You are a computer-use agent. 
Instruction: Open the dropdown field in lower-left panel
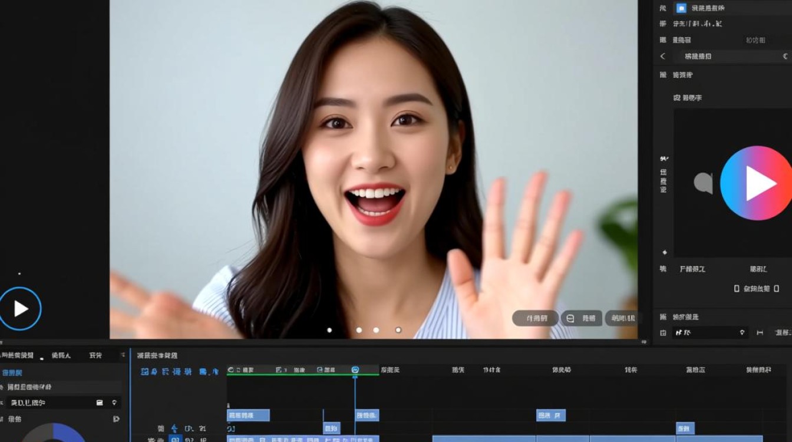tap(64, 403)
